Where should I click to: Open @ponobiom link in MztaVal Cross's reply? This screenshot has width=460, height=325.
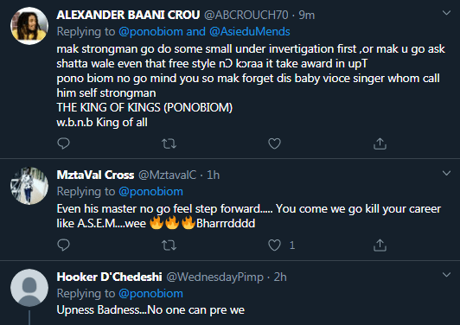pos(150,192)
